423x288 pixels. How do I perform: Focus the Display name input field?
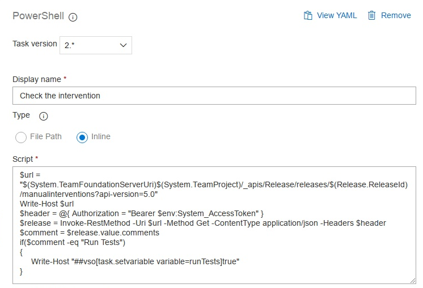(x=214, y=96)
